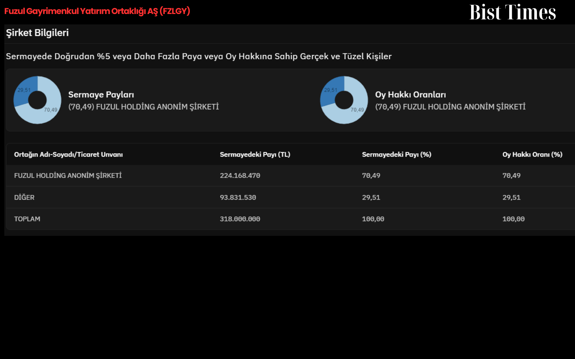Sort by Sermayedeki Payı (TL) column header
Image resolution: width=575 pixels, height=359 pixels.
(x=255, y=155)
